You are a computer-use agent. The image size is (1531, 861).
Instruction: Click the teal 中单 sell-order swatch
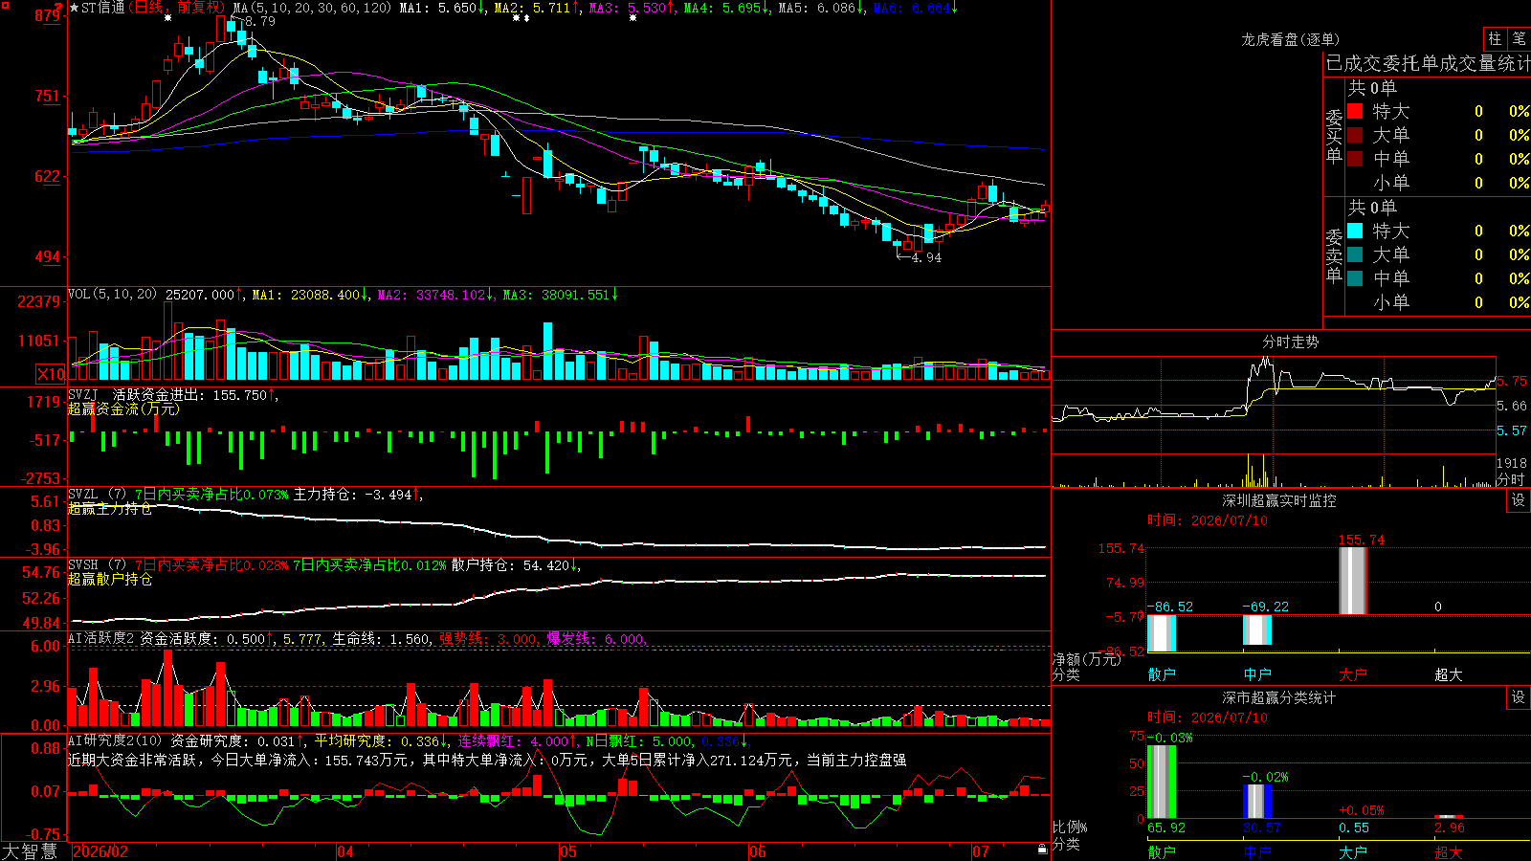click(1355, 278)
